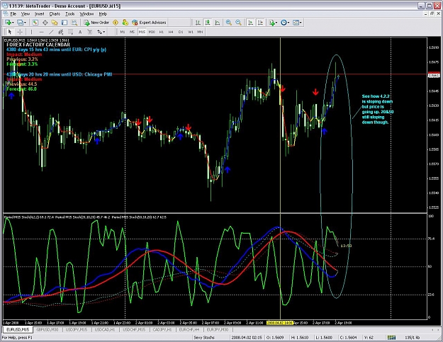Open the Window menu
This screenshot has width=443, height=342.
[x=86, y=14]
